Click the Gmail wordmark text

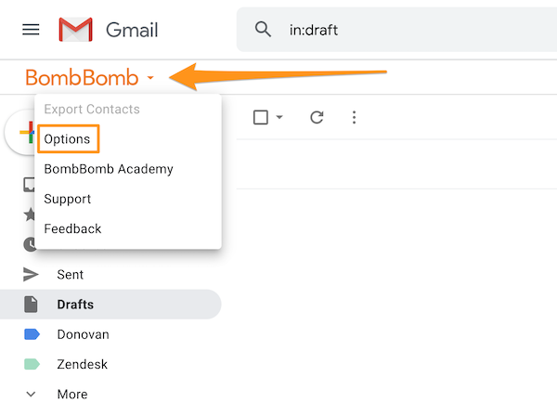pos(132,30)
